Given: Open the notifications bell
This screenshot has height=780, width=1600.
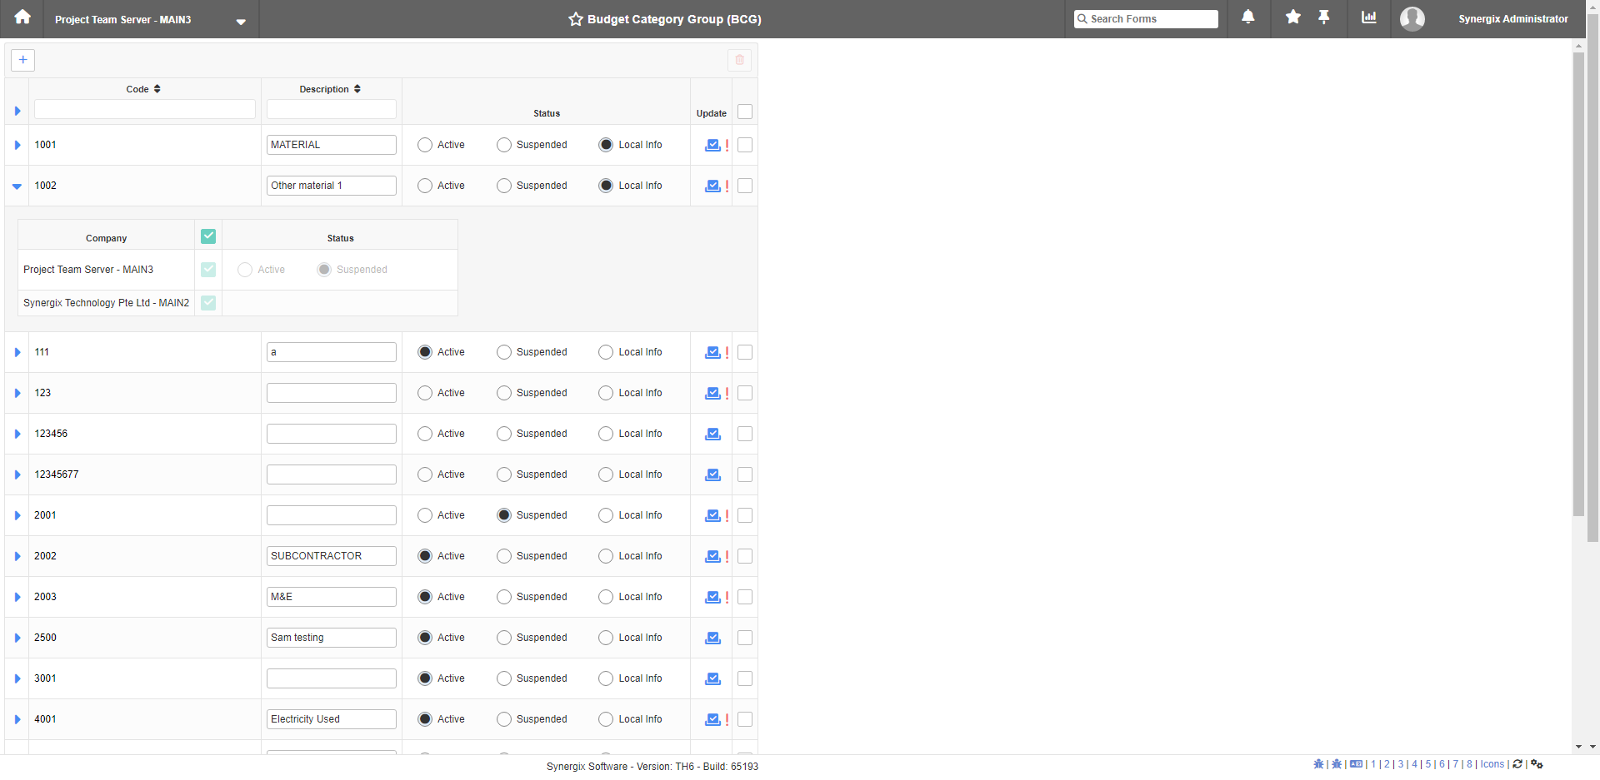Looking at the screenshot, I should (1247, 17).
